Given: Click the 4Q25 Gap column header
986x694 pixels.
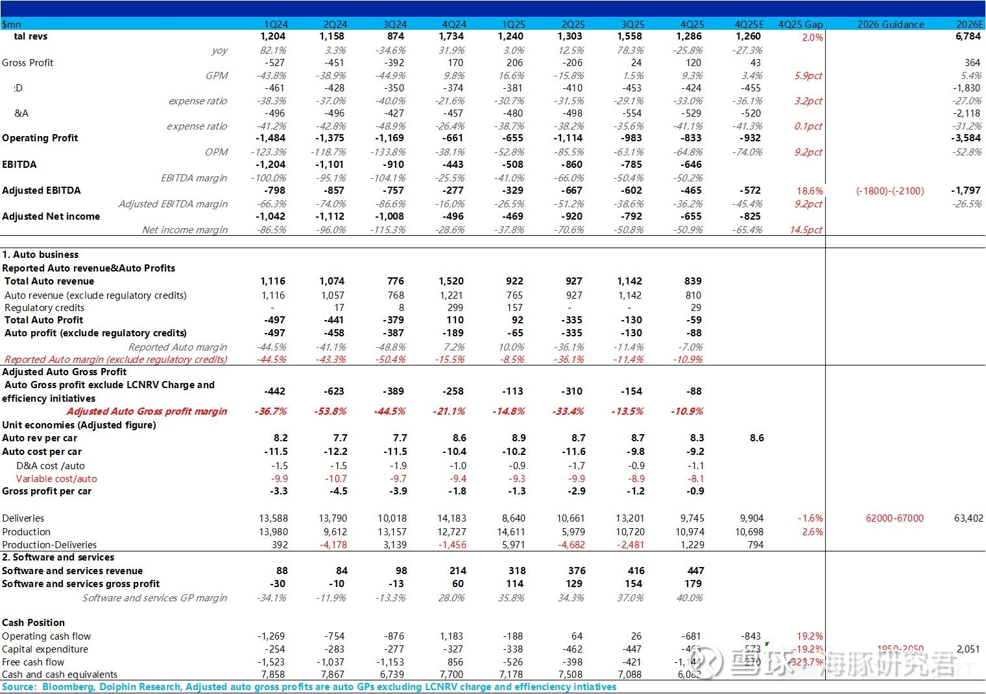Looking at the screenshot, I should [800, 25].
